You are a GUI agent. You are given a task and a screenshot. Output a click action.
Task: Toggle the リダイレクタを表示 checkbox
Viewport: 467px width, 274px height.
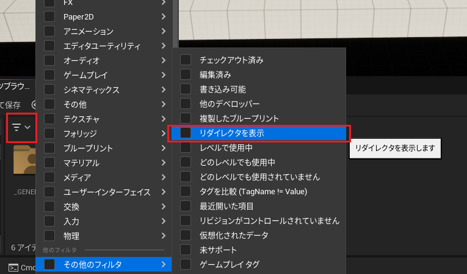point(186,133)
